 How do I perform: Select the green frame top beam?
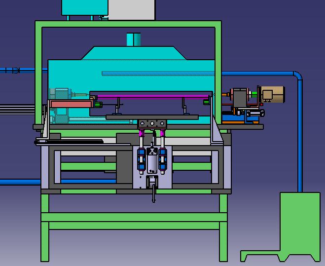(128, 24)
